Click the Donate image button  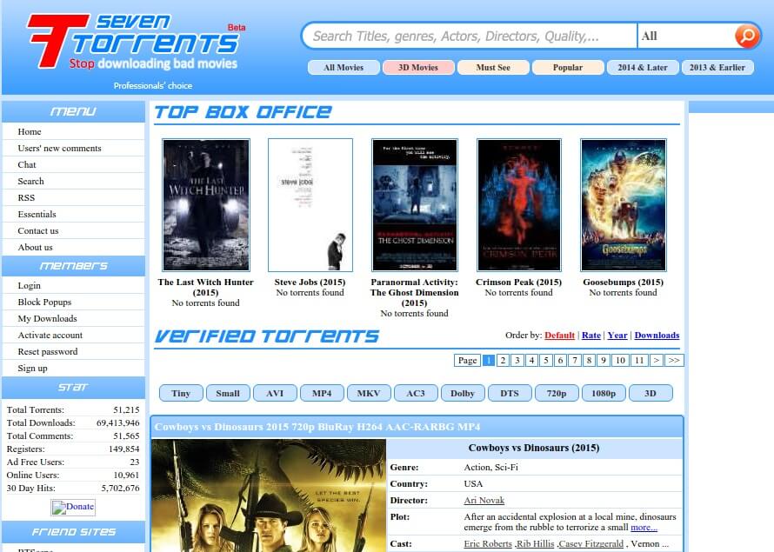72,507
